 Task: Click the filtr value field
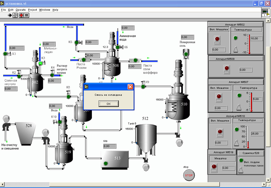pyautogui.click(x=110, y=146)
